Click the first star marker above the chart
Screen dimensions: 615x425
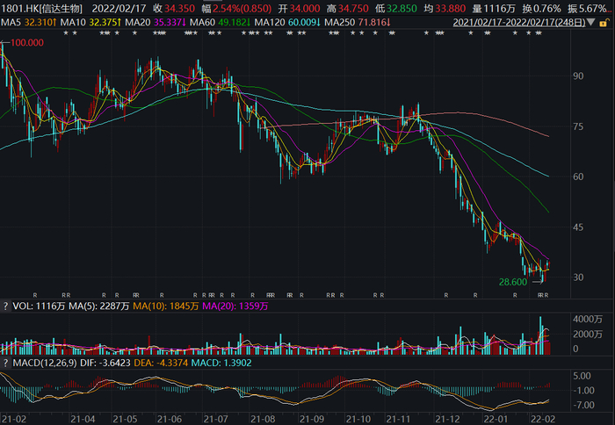click(x=66, y=33)
